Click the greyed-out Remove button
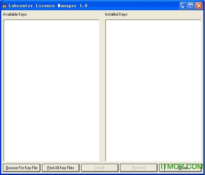This screenshot has height=175, width=205. [x=139, y=168]
